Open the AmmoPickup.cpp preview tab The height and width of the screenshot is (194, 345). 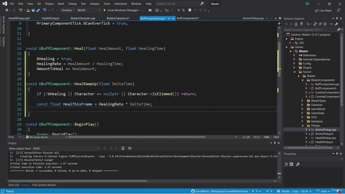click(253, 18)
